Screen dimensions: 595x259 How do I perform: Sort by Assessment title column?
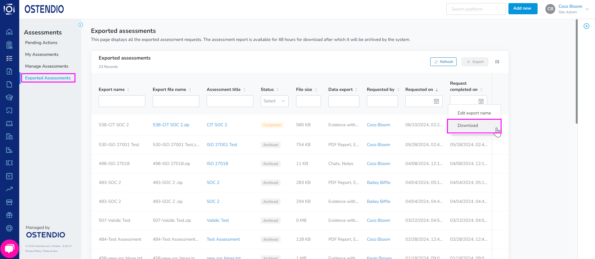coord(244,90)
